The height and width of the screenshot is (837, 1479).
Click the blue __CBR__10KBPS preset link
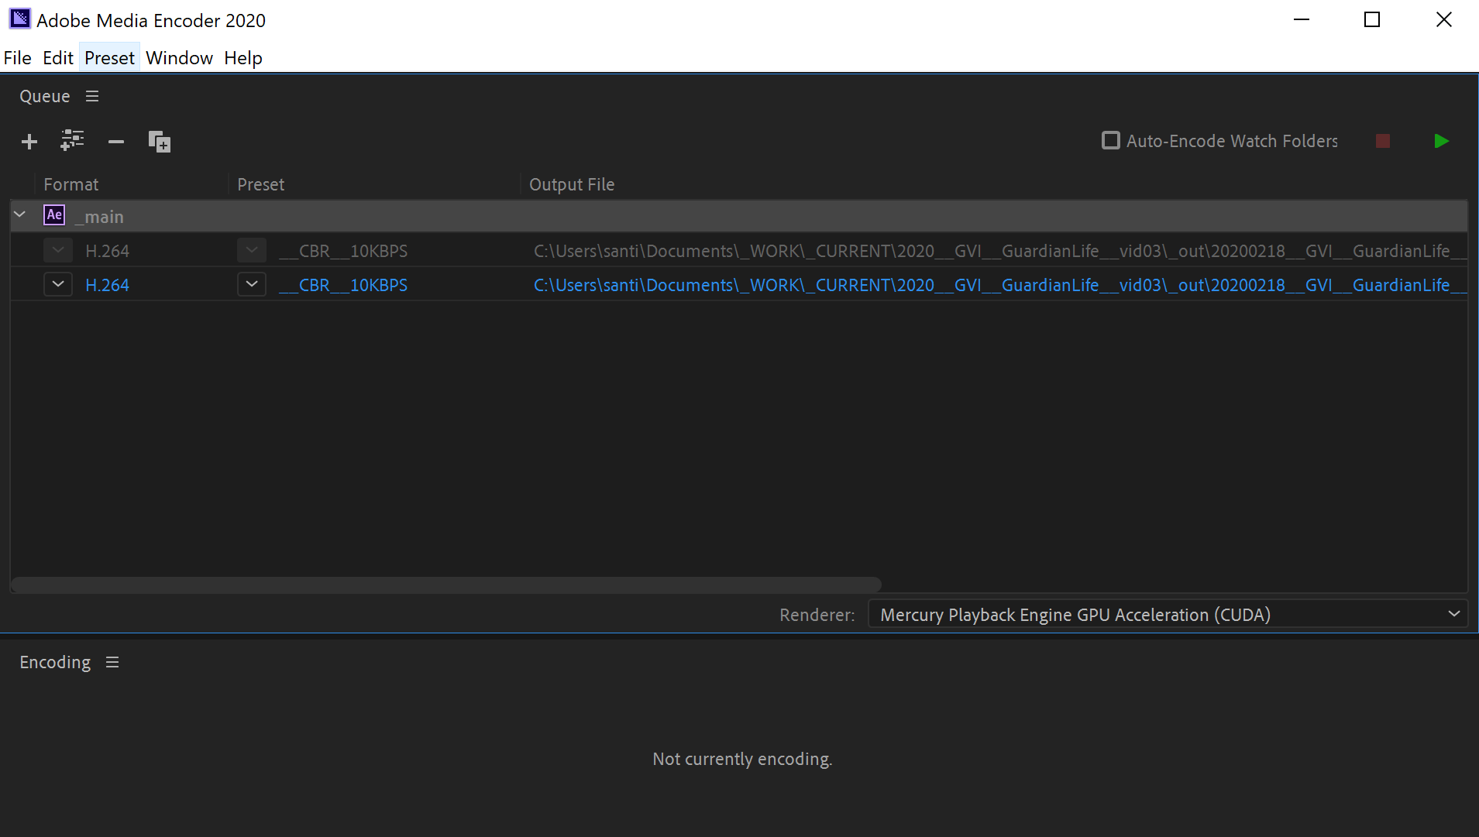click(x=343, y=285)
